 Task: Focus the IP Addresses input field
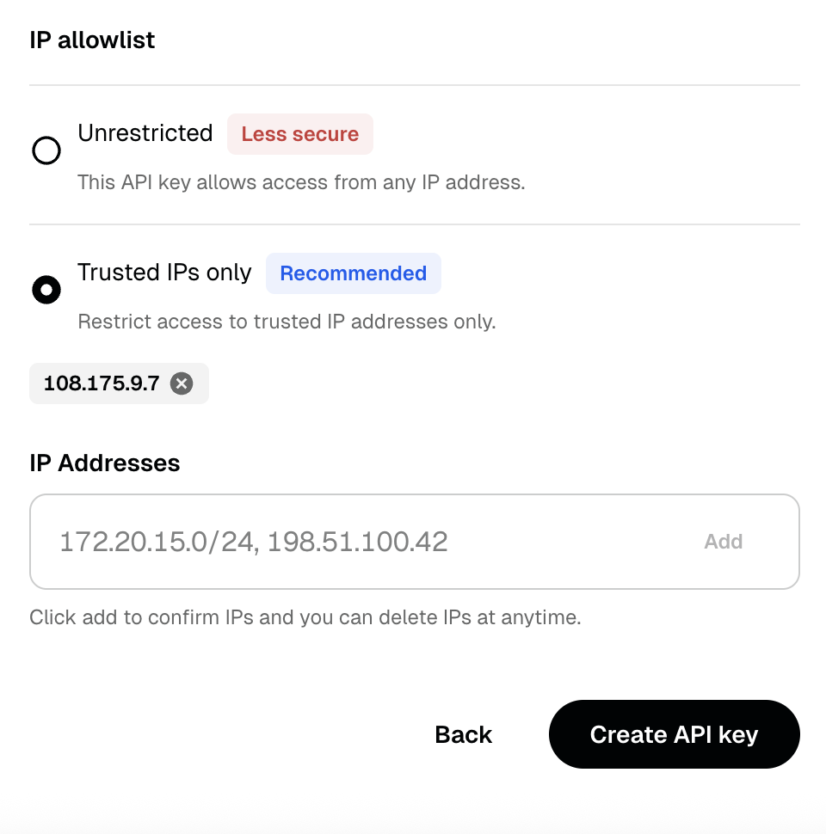(344, 541)
